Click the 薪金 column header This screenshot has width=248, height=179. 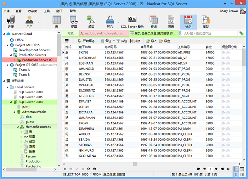[213, 47]
